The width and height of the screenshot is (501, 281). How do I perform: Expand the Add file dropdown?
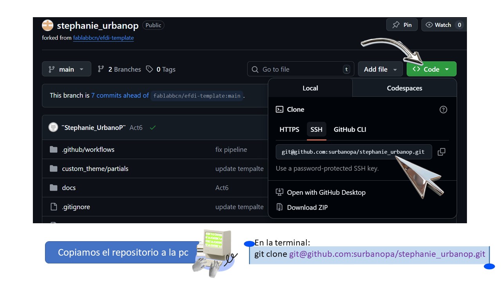pyautogui.click(x=380, y=69)
